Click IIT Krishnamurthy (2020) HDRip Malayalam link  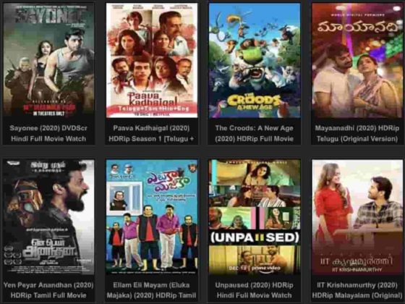click(x=357, y=290)
